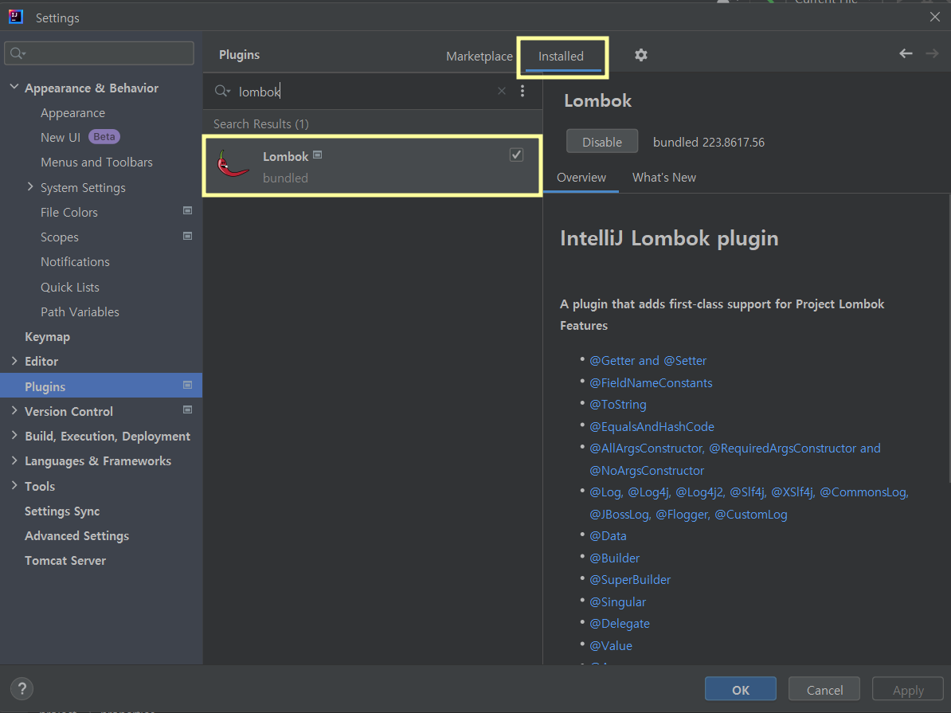Viewport: 951px width, 713px height.
Task: Expand the Editor section
Action: point(14,360)
